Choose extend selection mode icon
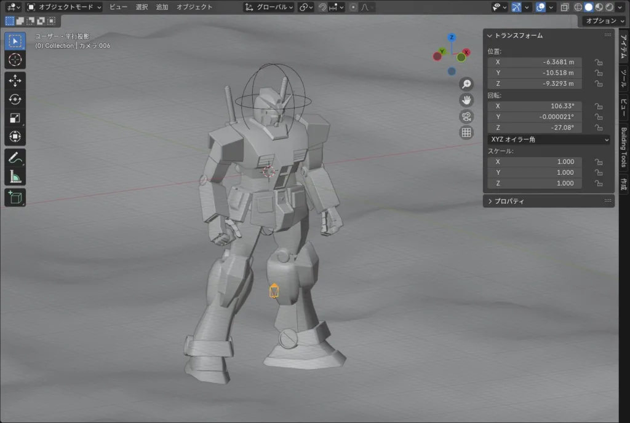This screenshot has height=423, width=630. (20, 21)
